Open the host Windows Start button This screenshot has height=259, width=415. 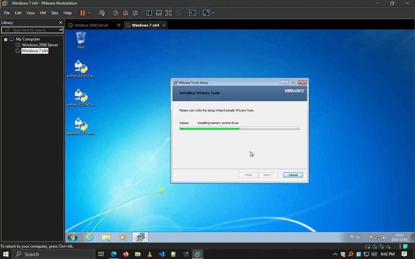[6, 254]
